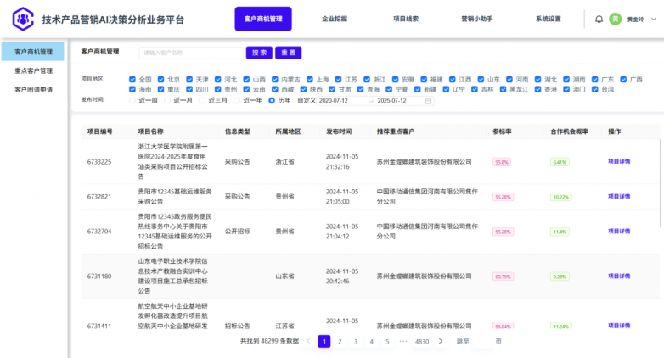
Task: Go to next page arrow
Action: [440, 341]
